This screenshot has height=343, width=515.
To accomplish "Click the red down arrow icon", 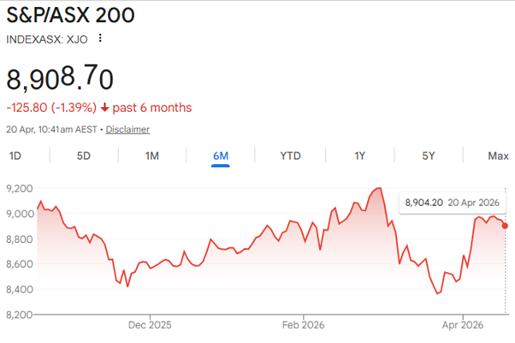I will [x=104, y=108].
